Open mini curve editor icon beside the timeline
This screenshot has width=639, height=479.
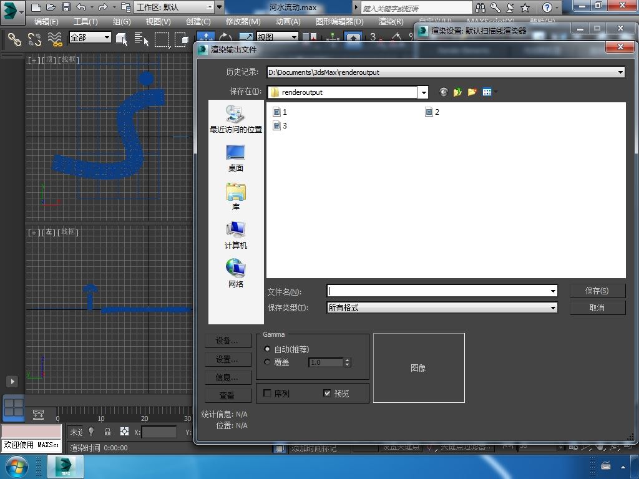pyautogui.click(x=38, y=415)
